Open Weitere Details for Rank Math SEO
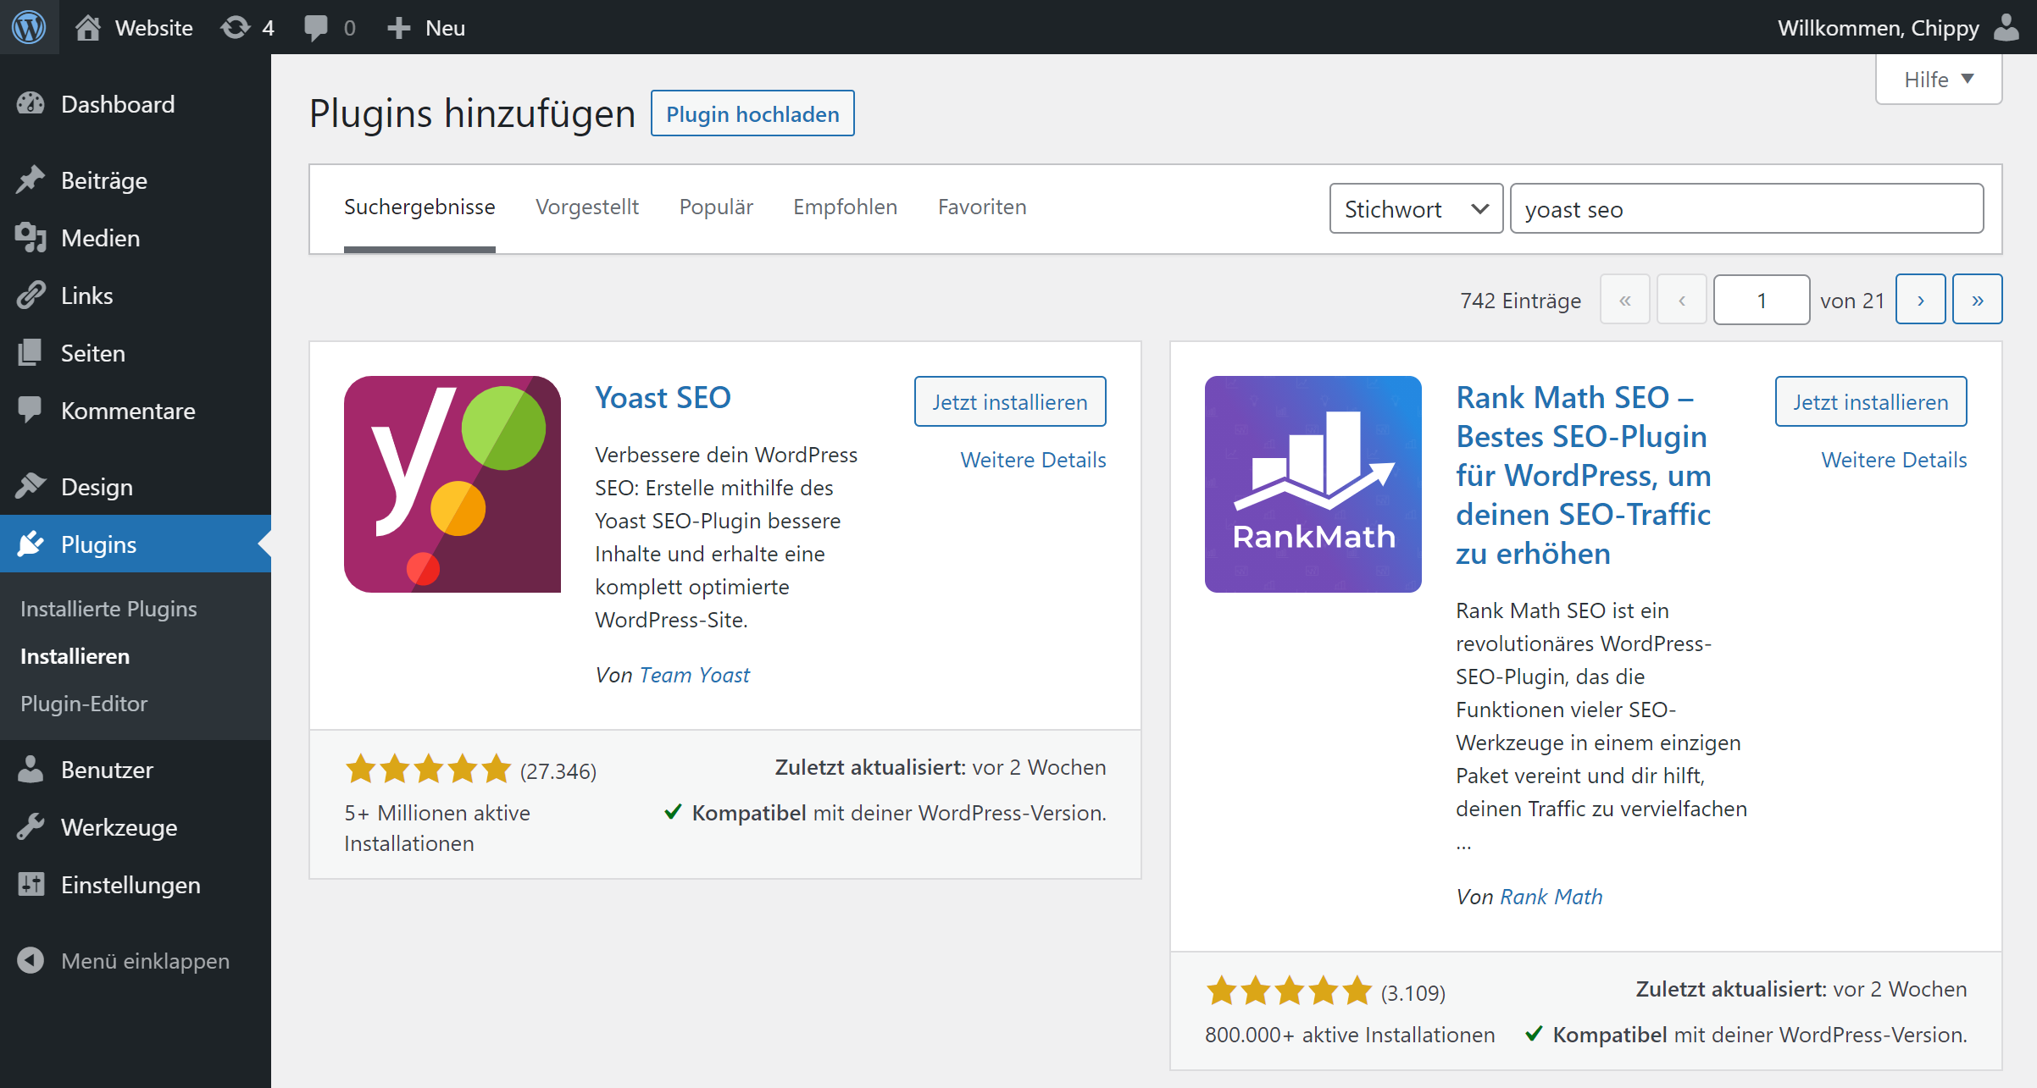This screenshot has width=2037, height=1088. (1893, 460)
